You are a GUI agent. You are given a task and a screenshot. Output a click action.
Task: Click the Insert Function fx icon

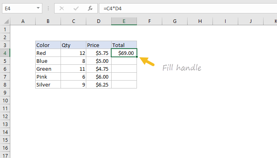pos(90,8)
